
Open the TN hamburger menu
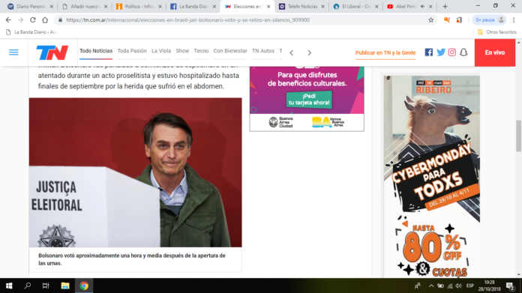(x=13, y=52)
